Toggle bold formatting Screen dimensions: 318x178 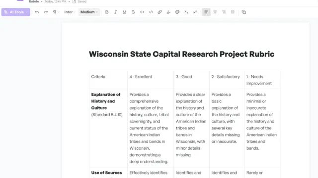pyautogui.click(x=107, y=12)
